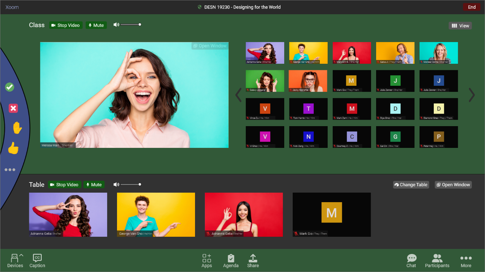Open the More options menu
The height and width of the screenshot is (272, 485).
coord(466,260)
